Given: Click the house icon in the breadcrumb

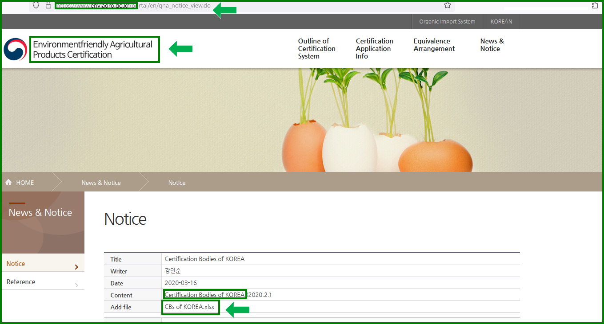Looking at the screenshot, I should click(8, 183).
